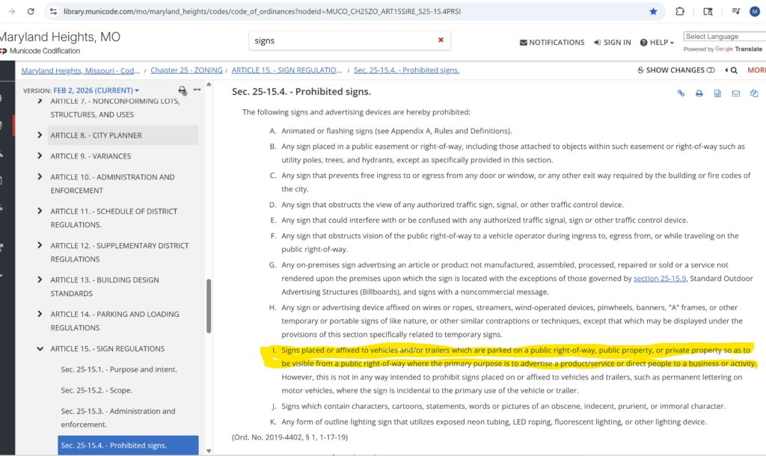Expand Article 9 - Variances

point(40,155)
